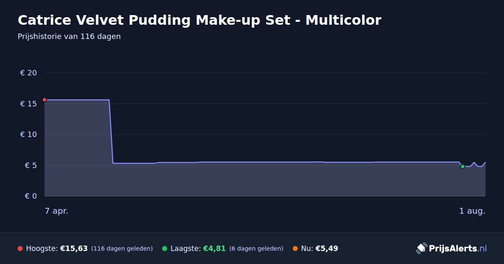Click the 6 dagen geleden note
The image size is (504, 264).
pos(256,248)
